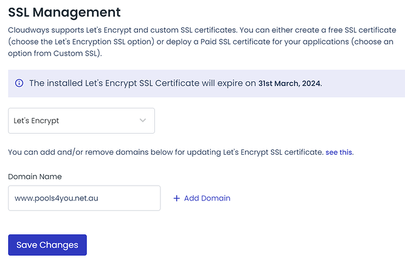This screenshot has width=405, height=266.
Task: Click the chevron arrow in the SSL type dropdown
Action: pyautogui.click(x=143, y=121)
